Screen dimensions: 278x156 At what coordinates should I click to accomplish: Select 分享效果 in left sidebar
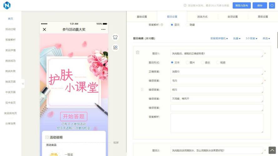click(10, 124)
